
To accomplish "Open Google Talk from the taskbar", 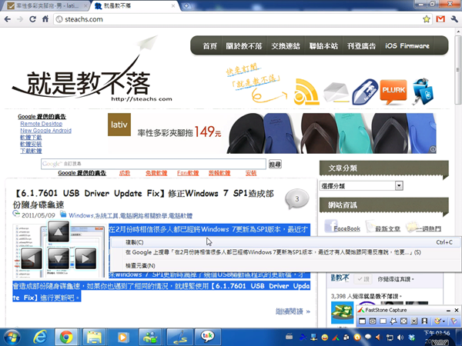I will (207, 338).
